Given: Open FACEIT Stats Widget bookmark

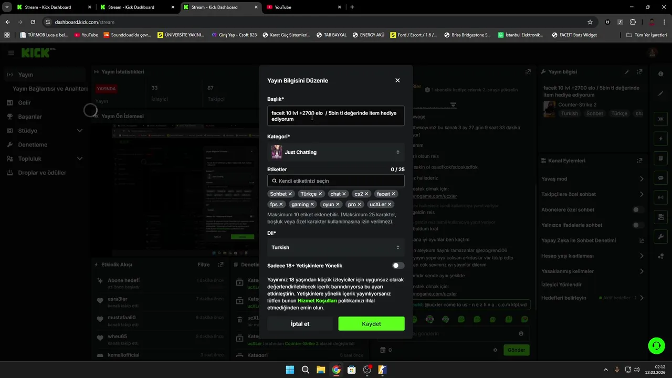Looking at the screenshot, I should 574,35.
